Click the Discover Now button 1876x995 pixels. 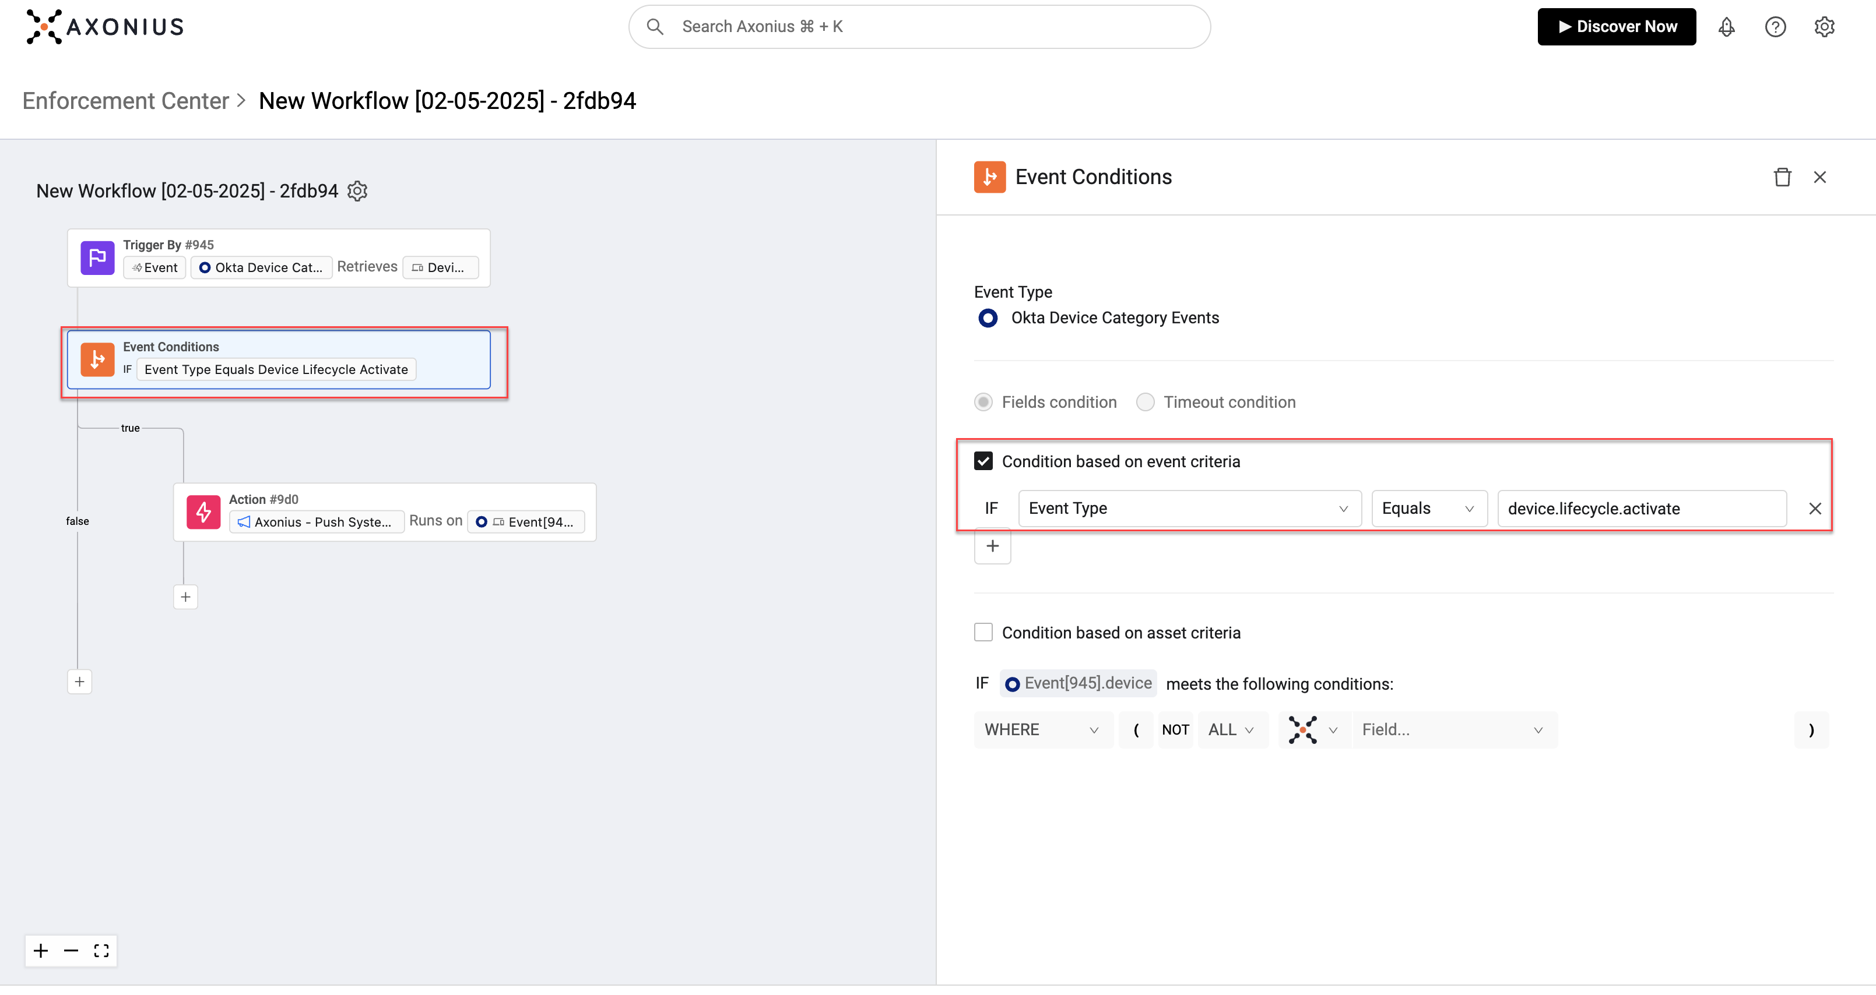tap(1616, 27)
